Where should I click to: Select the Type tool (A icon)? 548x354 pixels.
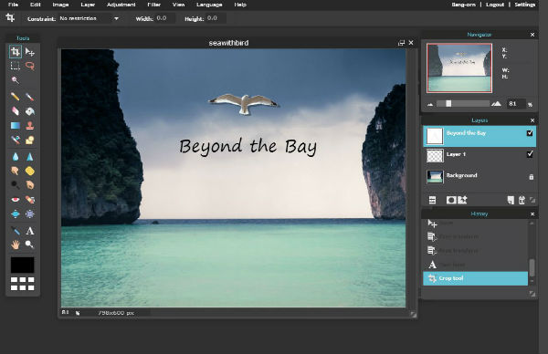(30, 231)
